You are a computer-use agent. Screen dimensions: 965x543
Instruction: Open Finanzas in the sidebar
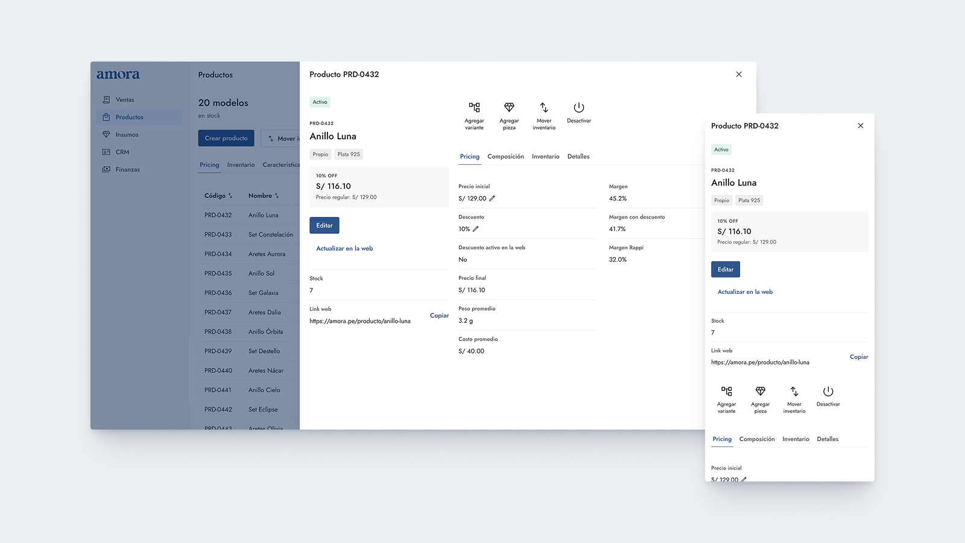(139, 170)
